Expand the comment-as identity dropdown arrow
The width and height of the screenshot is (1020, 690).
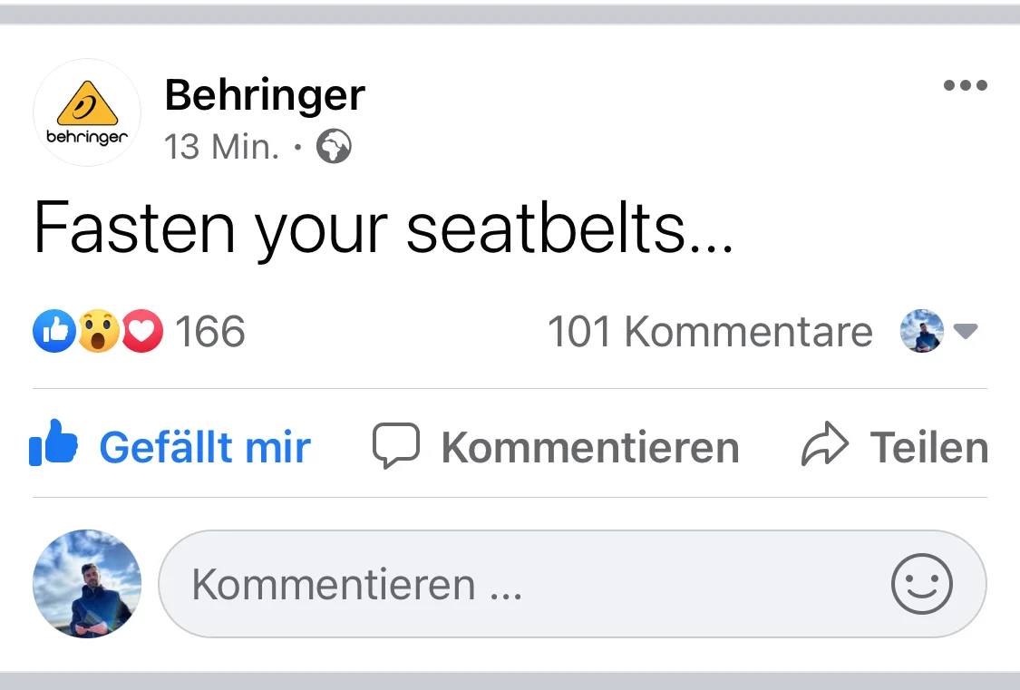pos(966,332)
